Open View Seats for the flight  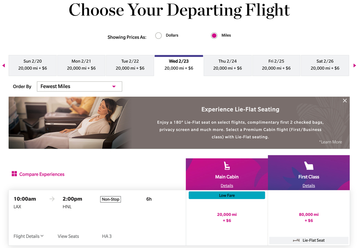coord(68,236)
